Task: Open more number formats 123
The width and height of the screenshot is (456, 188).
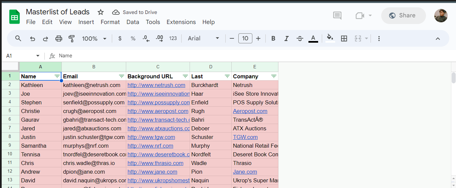Action: (173, 39)
